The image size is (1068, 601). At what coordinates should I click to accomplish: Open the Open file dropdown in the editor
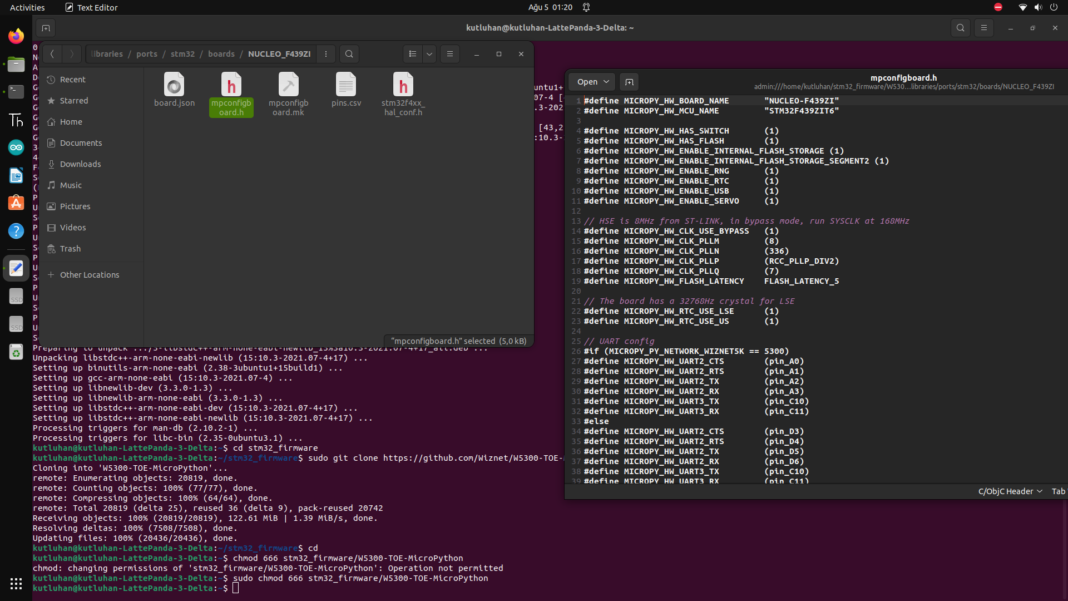tap(591, 81)
